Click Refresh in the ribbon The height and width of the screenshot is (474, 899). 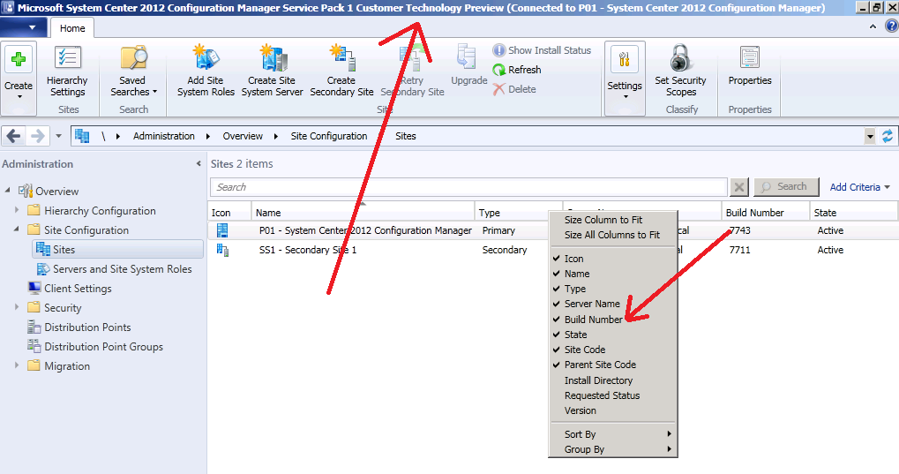coord(517,70)
